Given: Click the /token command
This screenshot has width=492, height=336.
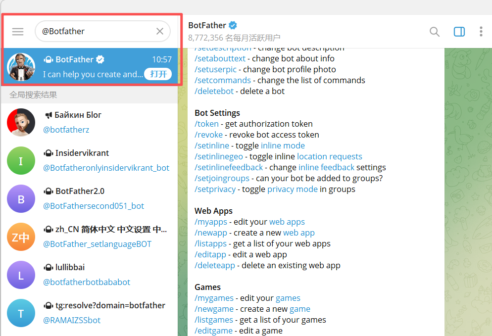Looking at the screenshot, I should pyautogui.click(x=206, y=124).
